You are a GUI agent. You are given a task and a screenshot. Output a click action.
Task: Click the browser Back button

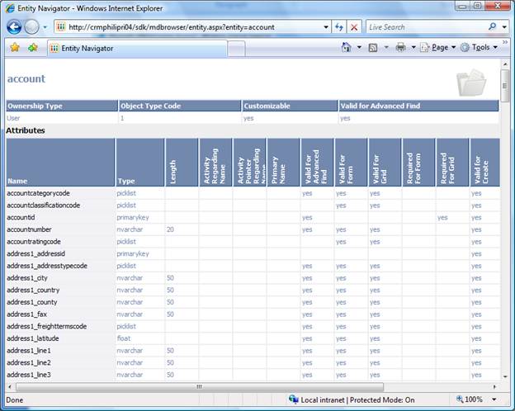point(14,26)
